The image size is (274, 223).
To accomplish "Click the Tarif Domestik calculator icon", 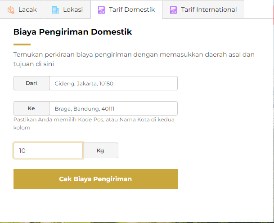I will (x=101, y=10).
